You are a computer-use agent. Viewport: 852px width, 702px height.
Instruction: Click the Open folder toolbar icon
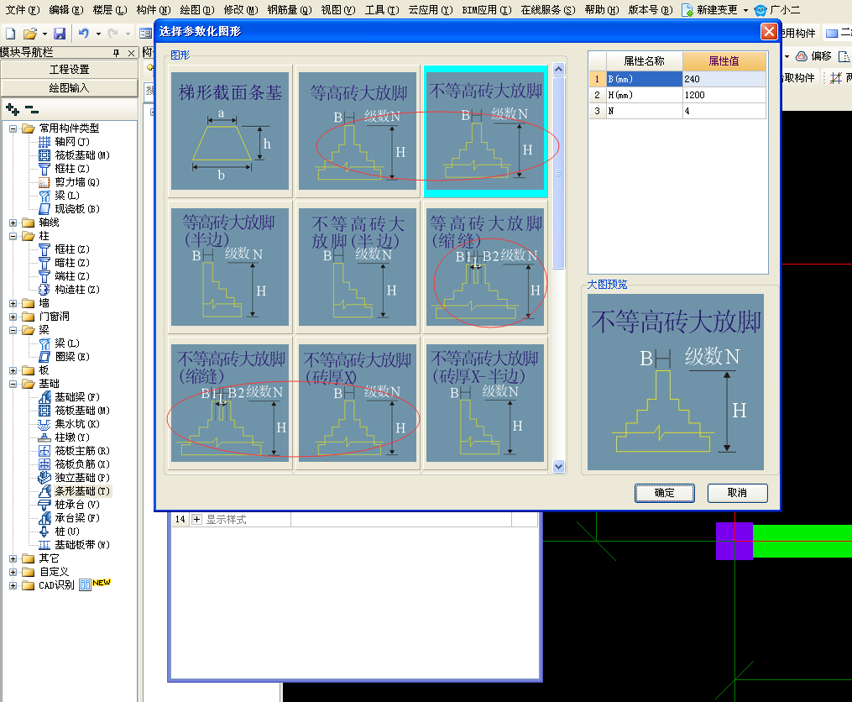[x=30, y=34]
